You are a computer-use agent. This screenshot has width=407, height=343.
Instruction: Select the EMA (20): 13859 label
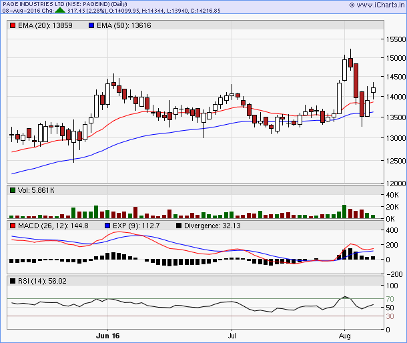(45, 25)
